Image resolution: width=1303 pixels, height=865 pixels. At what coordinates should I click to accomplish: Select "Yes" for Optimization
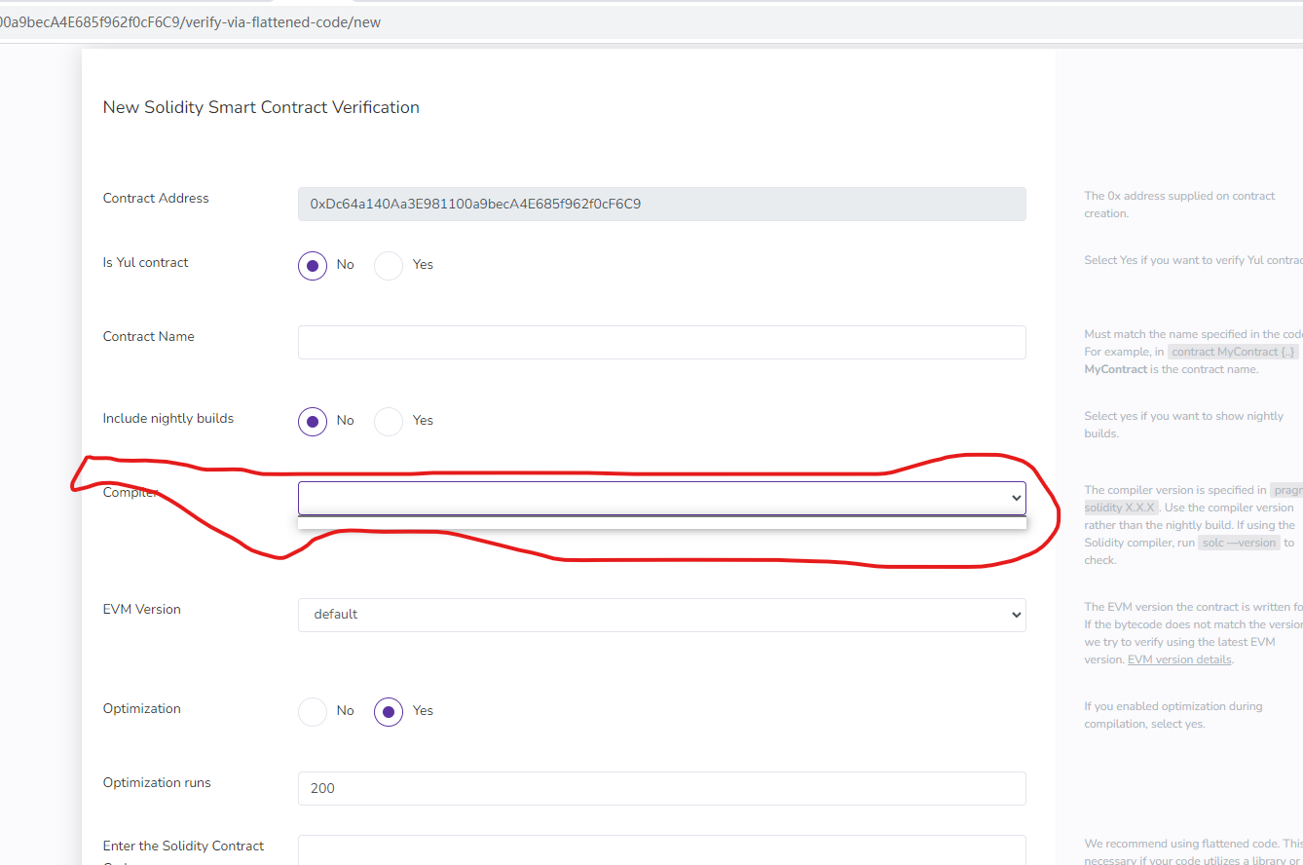[389, 711]
